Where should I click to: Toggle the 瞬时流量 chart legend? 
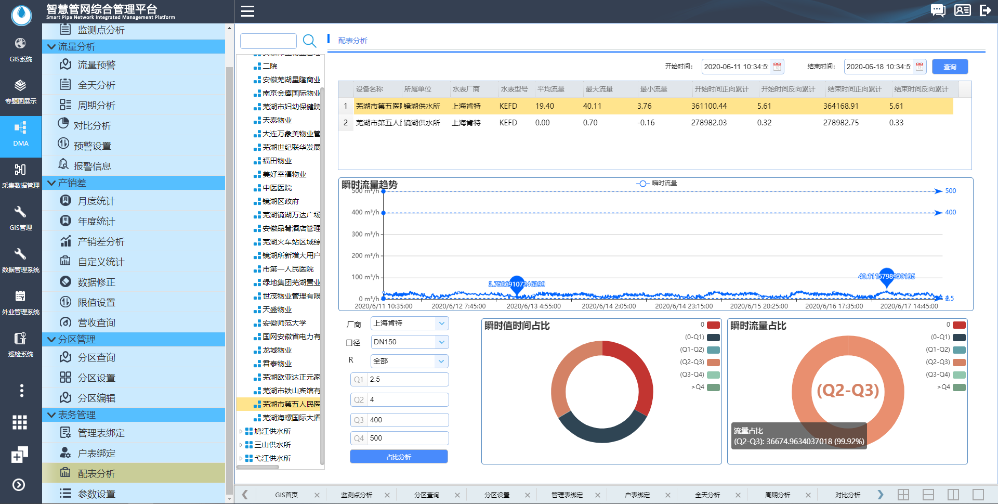(x=657, y=183)
